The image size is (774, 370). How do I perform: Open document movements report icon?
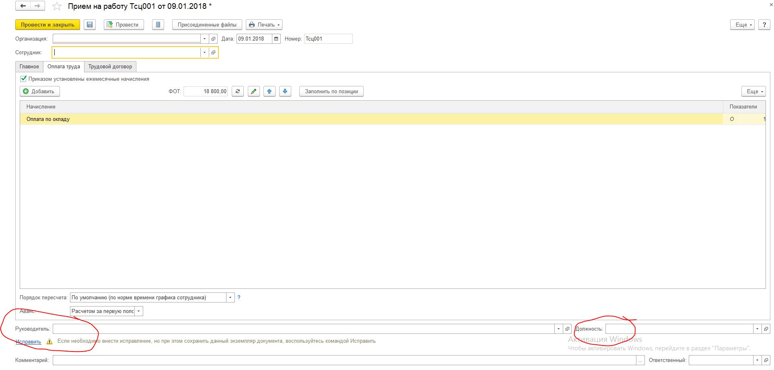158,25
